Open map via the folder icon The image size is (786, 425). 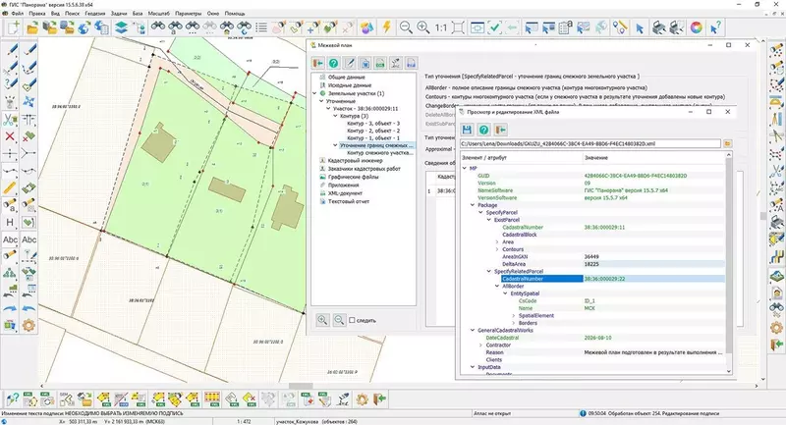click(32, 27)
